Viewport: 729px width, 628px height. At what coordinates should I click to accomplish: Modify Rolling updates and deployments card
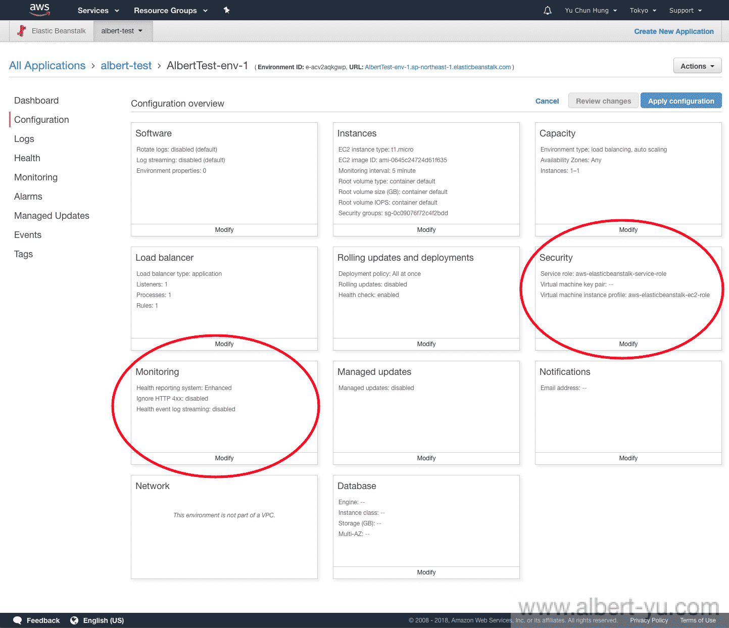pyautogui.click(x=426, y=344)
